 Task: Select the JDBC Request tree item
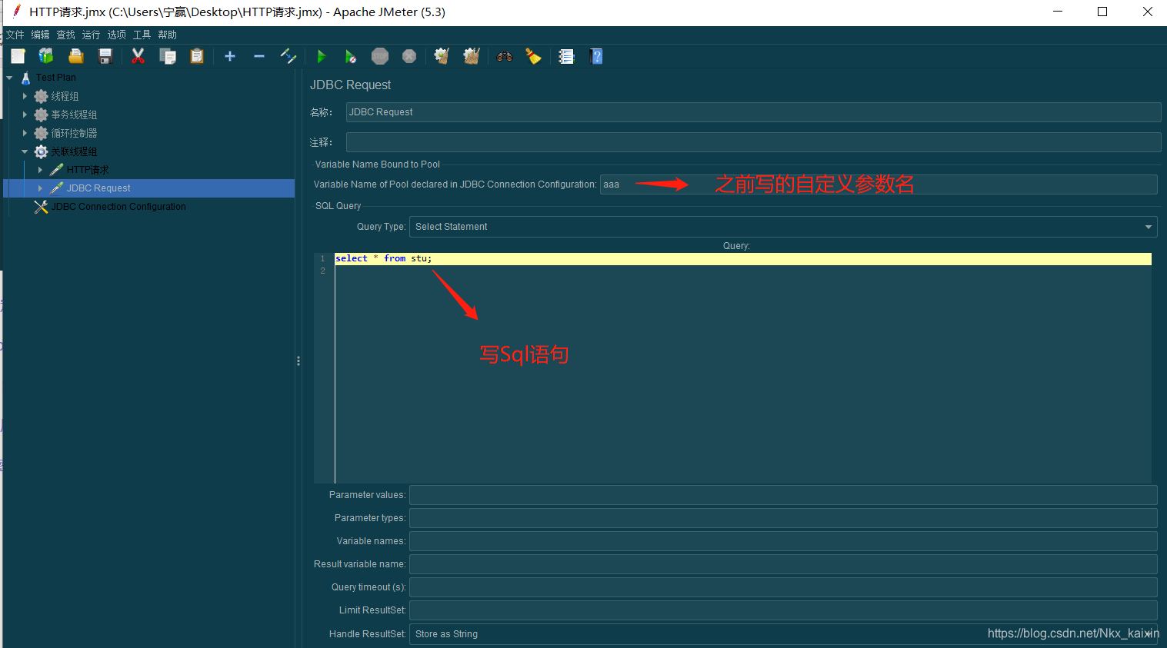98,188
